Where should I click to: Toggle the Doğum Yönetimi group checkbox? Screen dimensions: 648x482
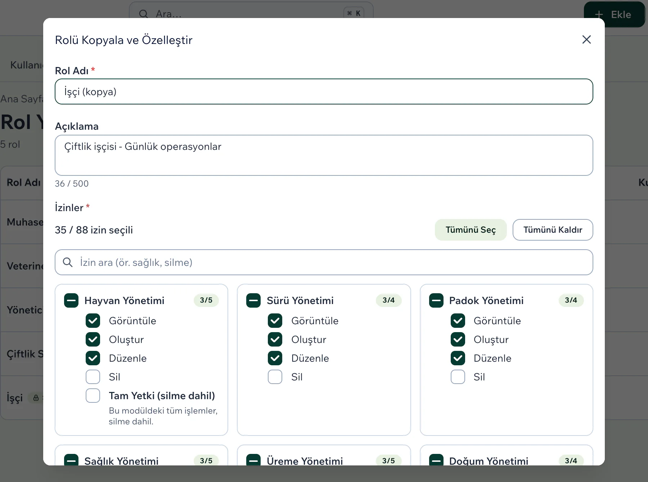point(436,460)
